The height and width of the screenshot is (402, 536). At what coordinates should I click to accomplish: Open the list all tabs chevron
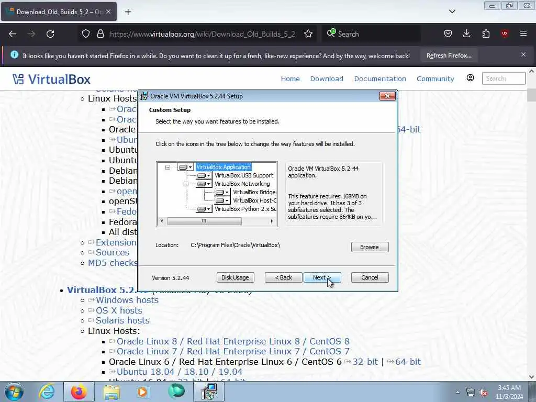point(452,12)
